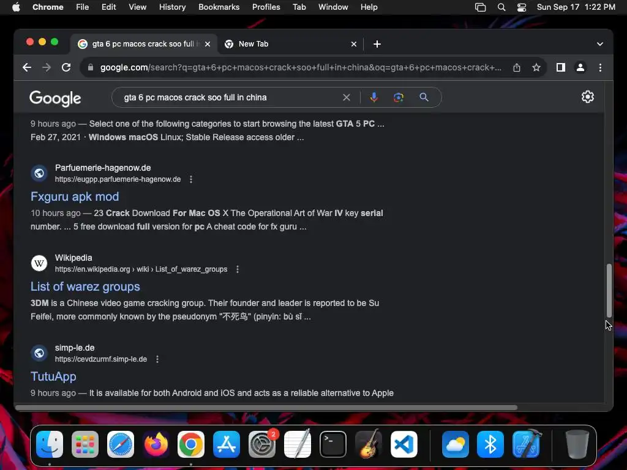This screenshot has height=470, width=627.
Task: Bookmark this page with the star icon
Action: pos(536,67)
